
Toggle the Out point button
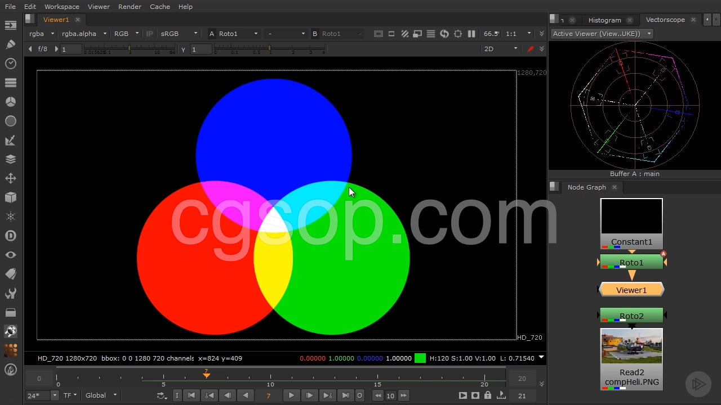[x=359, y=395]
